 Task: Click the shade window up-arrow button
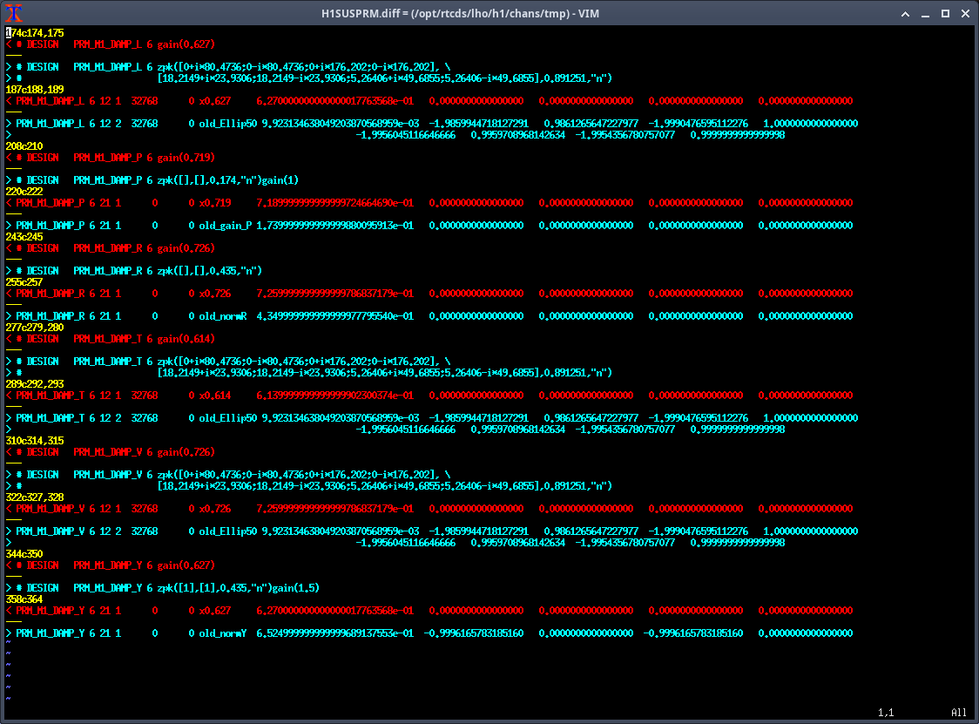point(906,13)
